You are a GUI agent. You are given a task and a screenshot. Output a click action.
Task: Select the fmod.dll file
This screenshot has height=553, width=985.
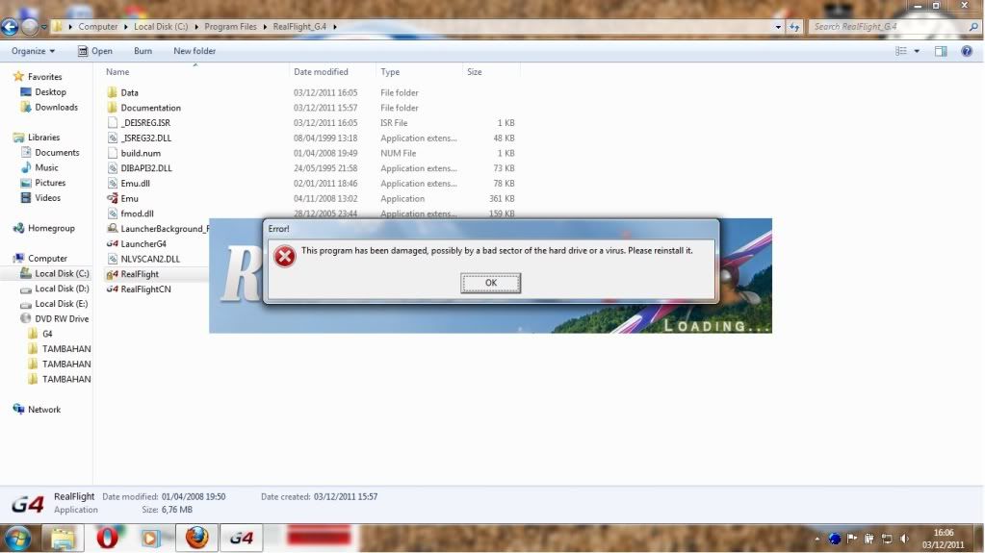coord(137,214)
